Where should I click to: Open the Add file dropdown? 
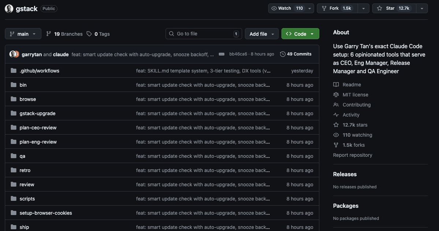[261, 34]
